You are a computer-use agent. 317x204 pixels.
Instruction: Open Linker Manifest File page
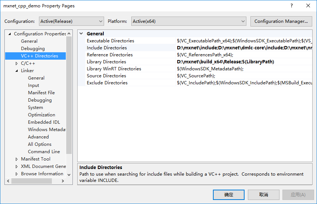(41, 93)
